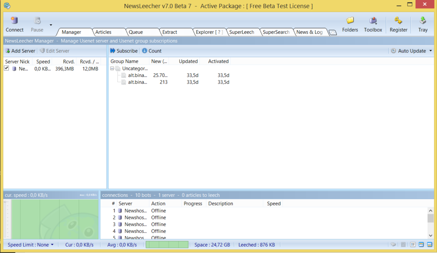Select the Offline action in connection row 3

pos(159,224)
